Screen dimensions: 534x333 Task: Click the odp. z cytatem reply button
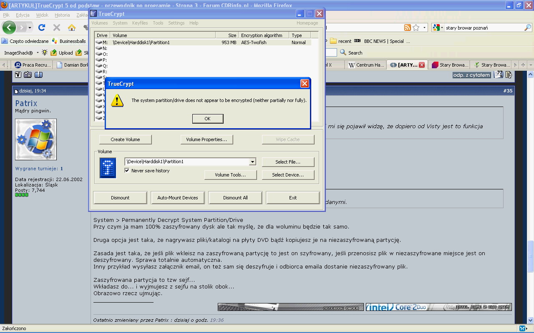click(x=471, y=75)
